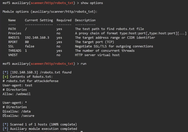Click the PATH option name
Viewport: 188px width, 132px height.
12,29
